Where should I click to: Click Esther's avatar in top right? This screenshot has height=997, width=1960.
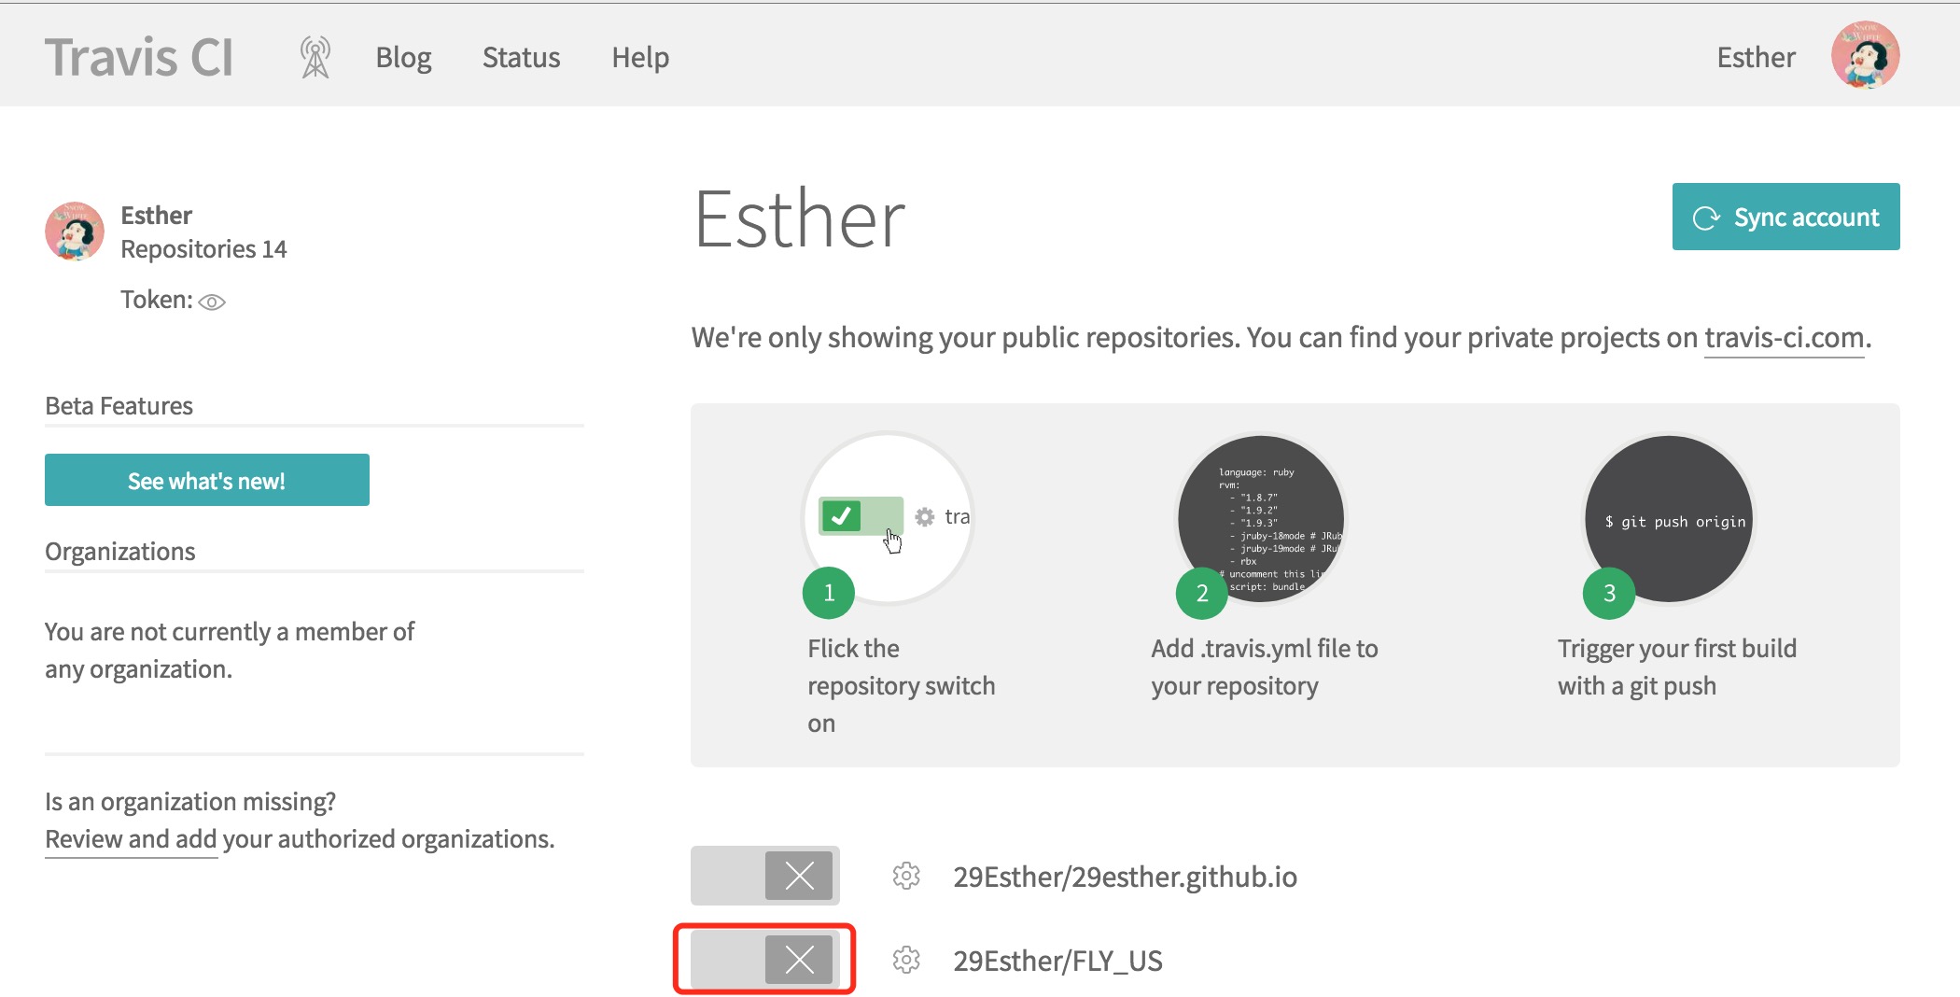point(1864,56)
